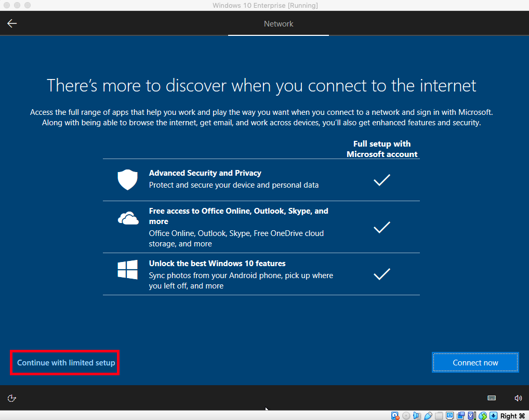529x420 pixels.
Task: Click VirtualBox shared folders icon
Action: [x=439, y=416]
